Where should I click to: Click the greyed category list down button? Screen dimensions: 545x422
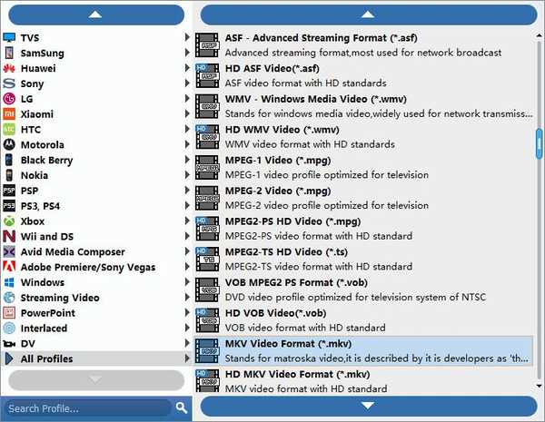pos(96,380)
